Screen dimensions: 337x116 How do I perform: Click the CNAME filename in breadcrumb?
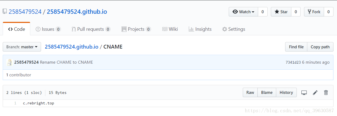(x=113, y=47)
